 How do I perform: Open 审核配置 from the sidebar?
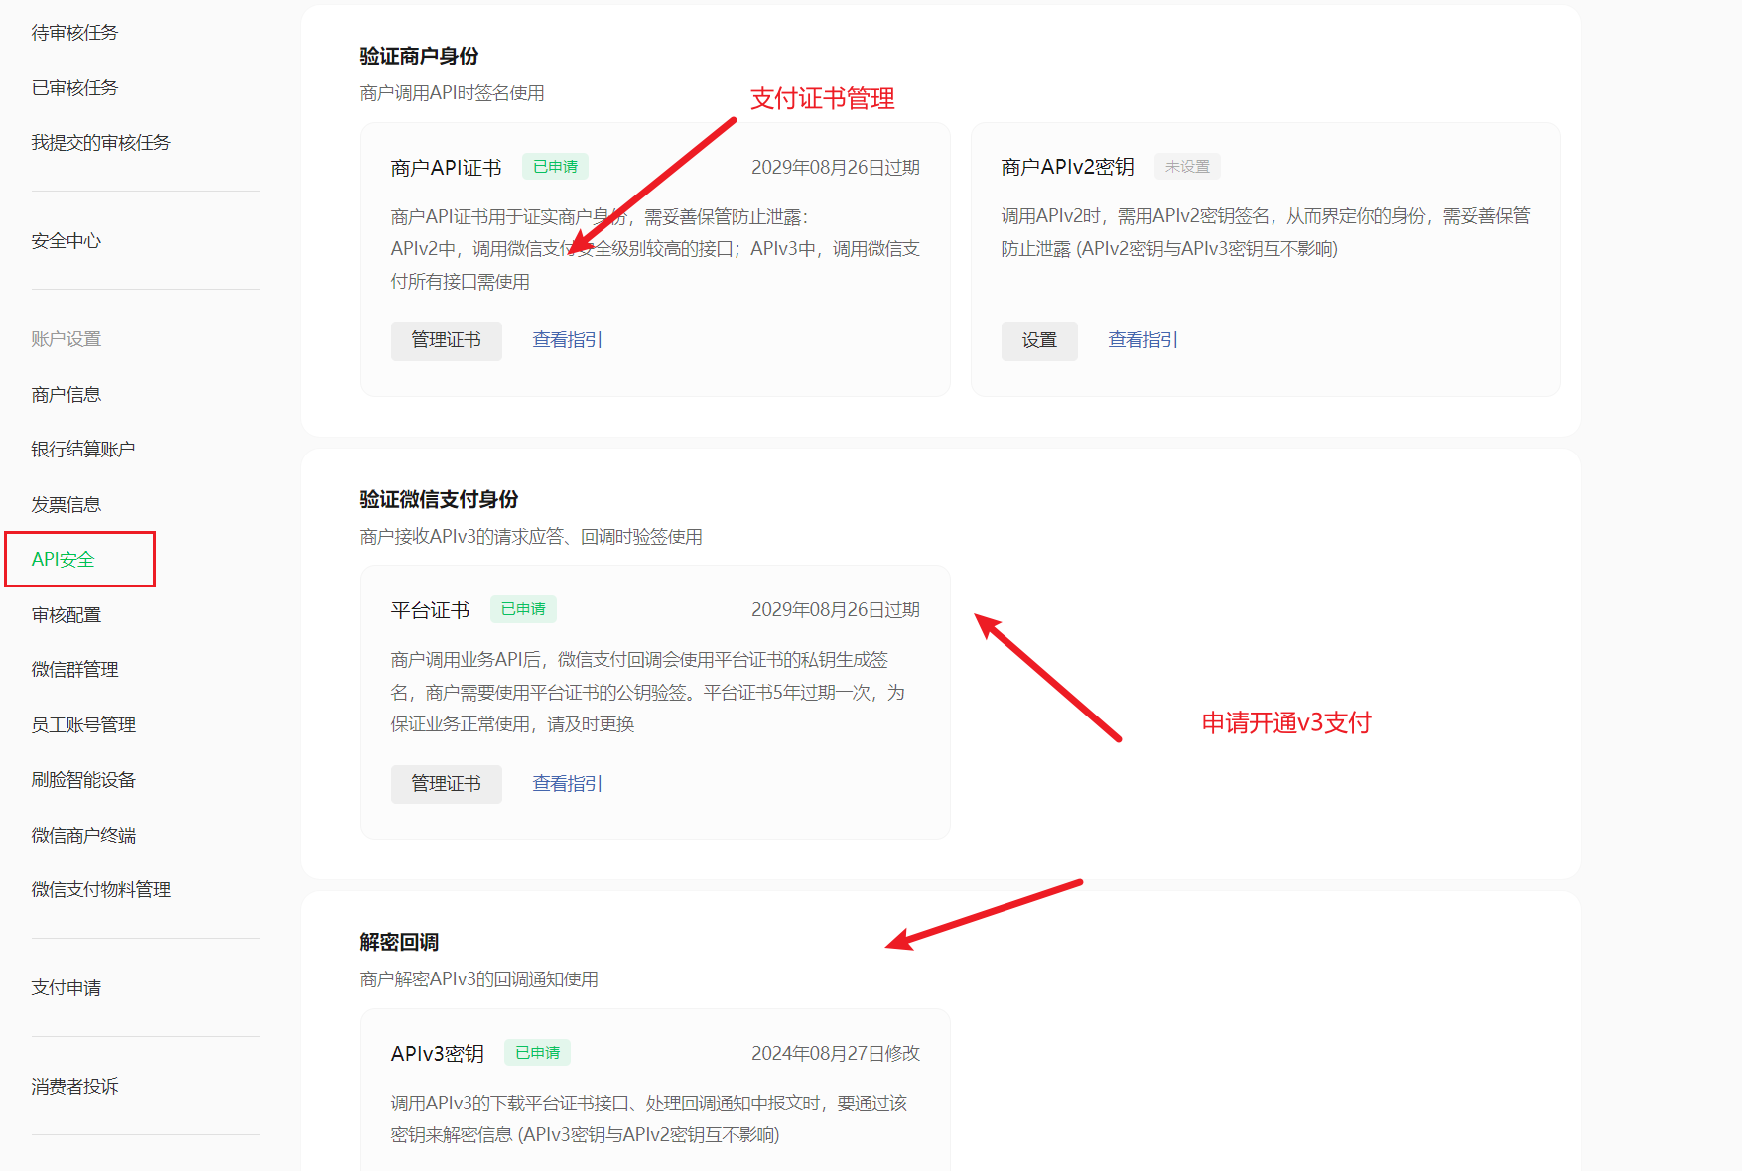66,614
